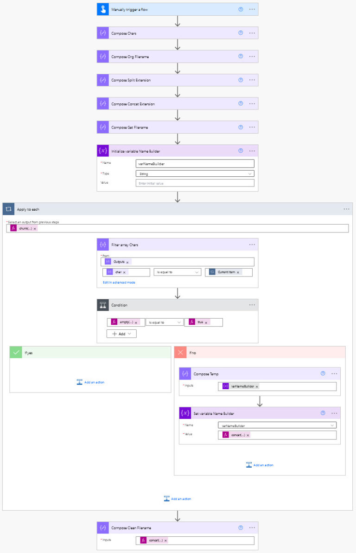Open help for Compose Temp action
The image size is (356, 553).
coord(323,373)
